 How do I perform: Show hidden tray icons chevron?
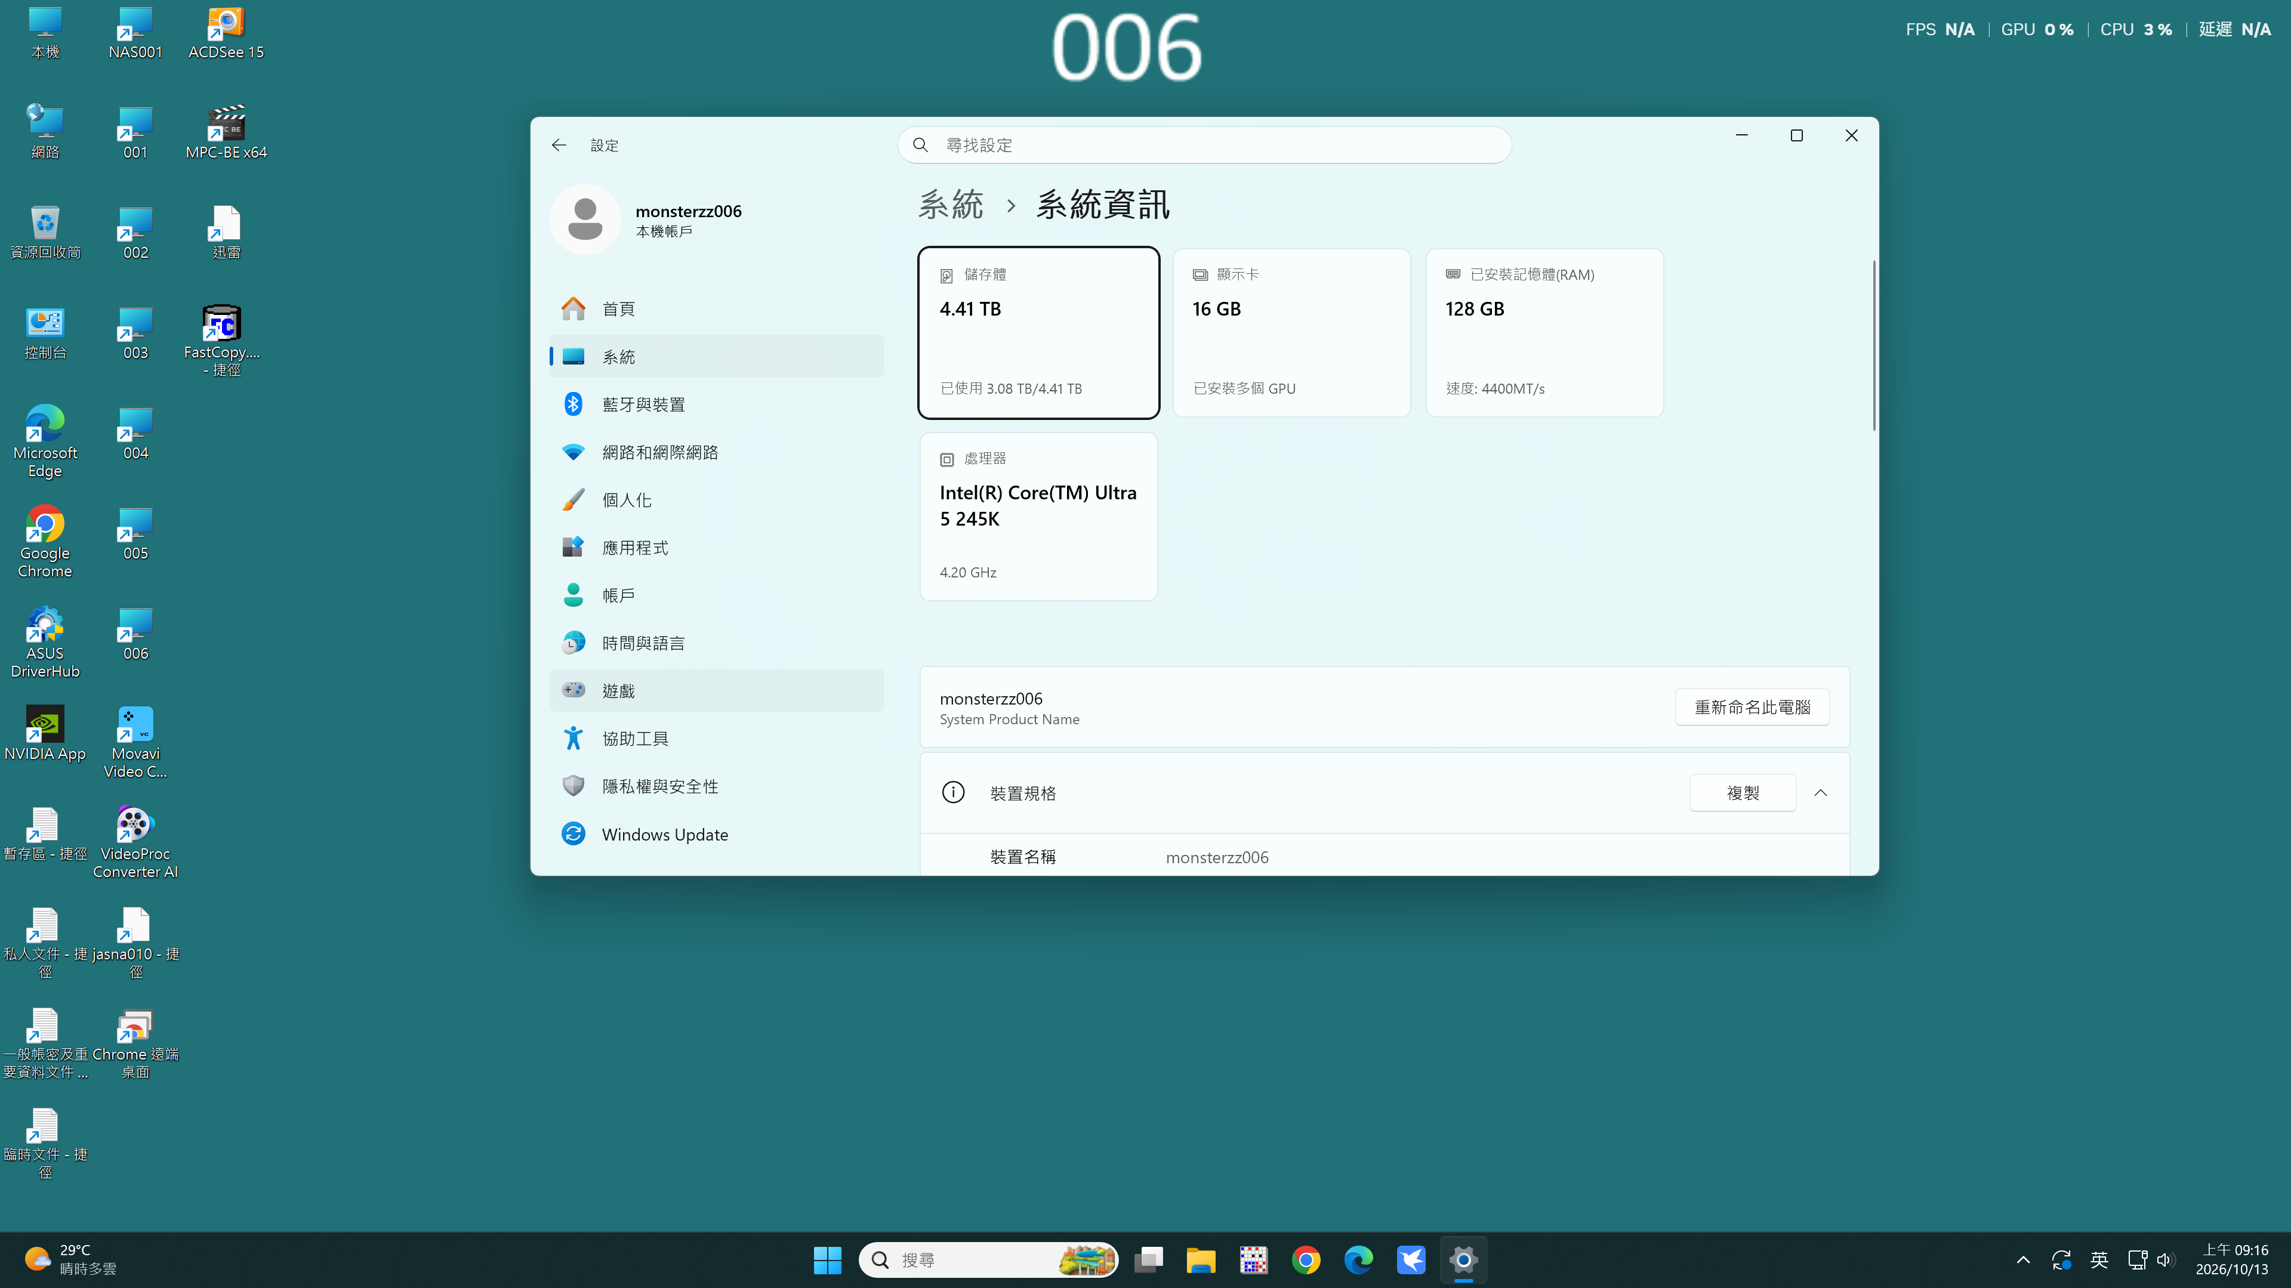[x=2022, y=1259]
